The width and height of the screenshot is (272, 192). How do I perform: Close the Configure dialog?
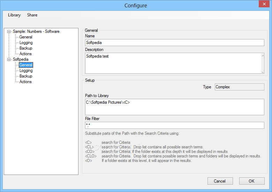pyautogui.click(x=264, y=4)
